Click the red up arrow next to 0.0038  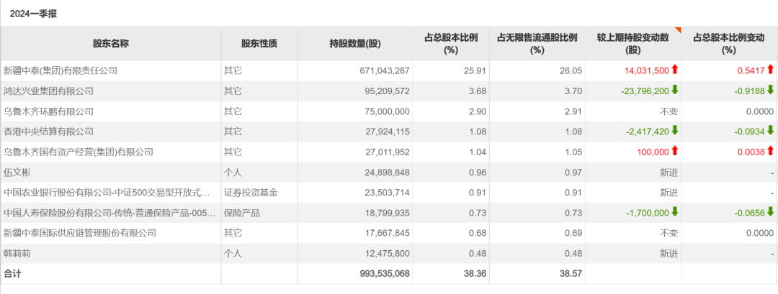770,151
